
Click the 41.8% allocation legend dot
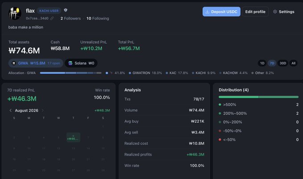pyautogui.click(x=106, y=73)
